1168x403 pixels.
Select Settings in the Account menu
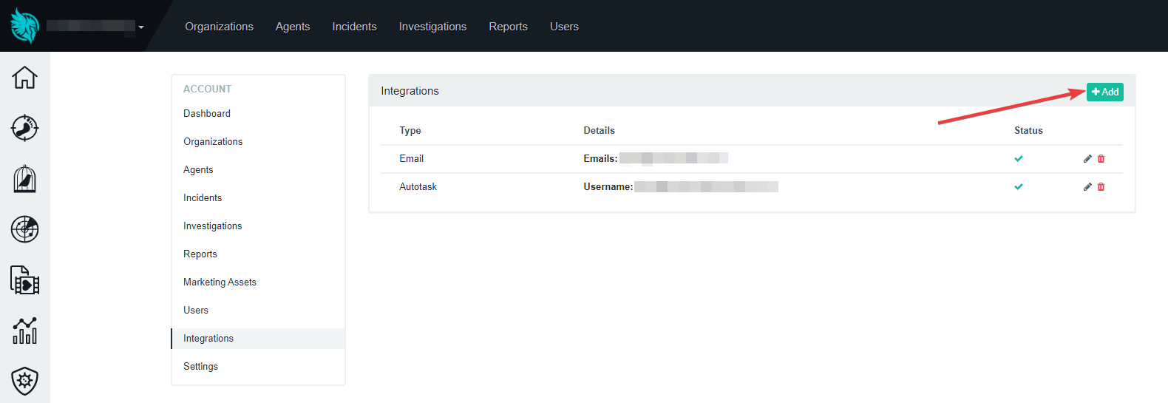click(200, 367)
